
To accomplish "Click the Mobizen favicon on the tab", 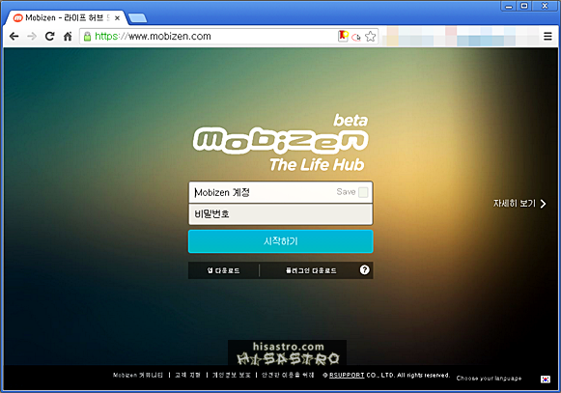I will click(x=18, y=18).
